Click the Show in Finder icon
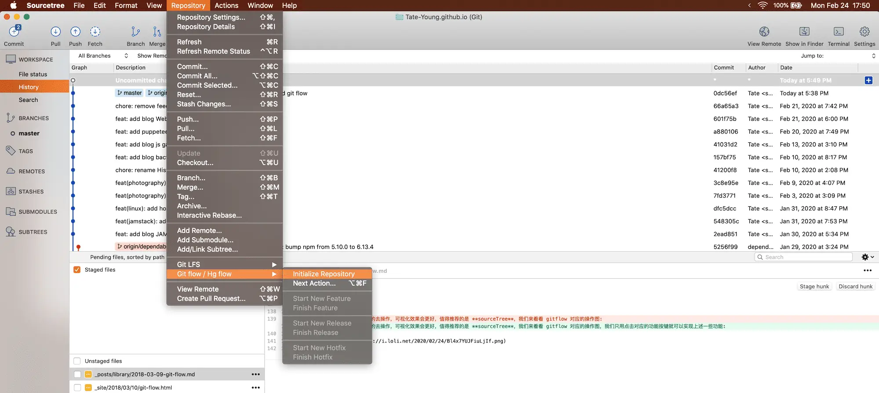 804,32
